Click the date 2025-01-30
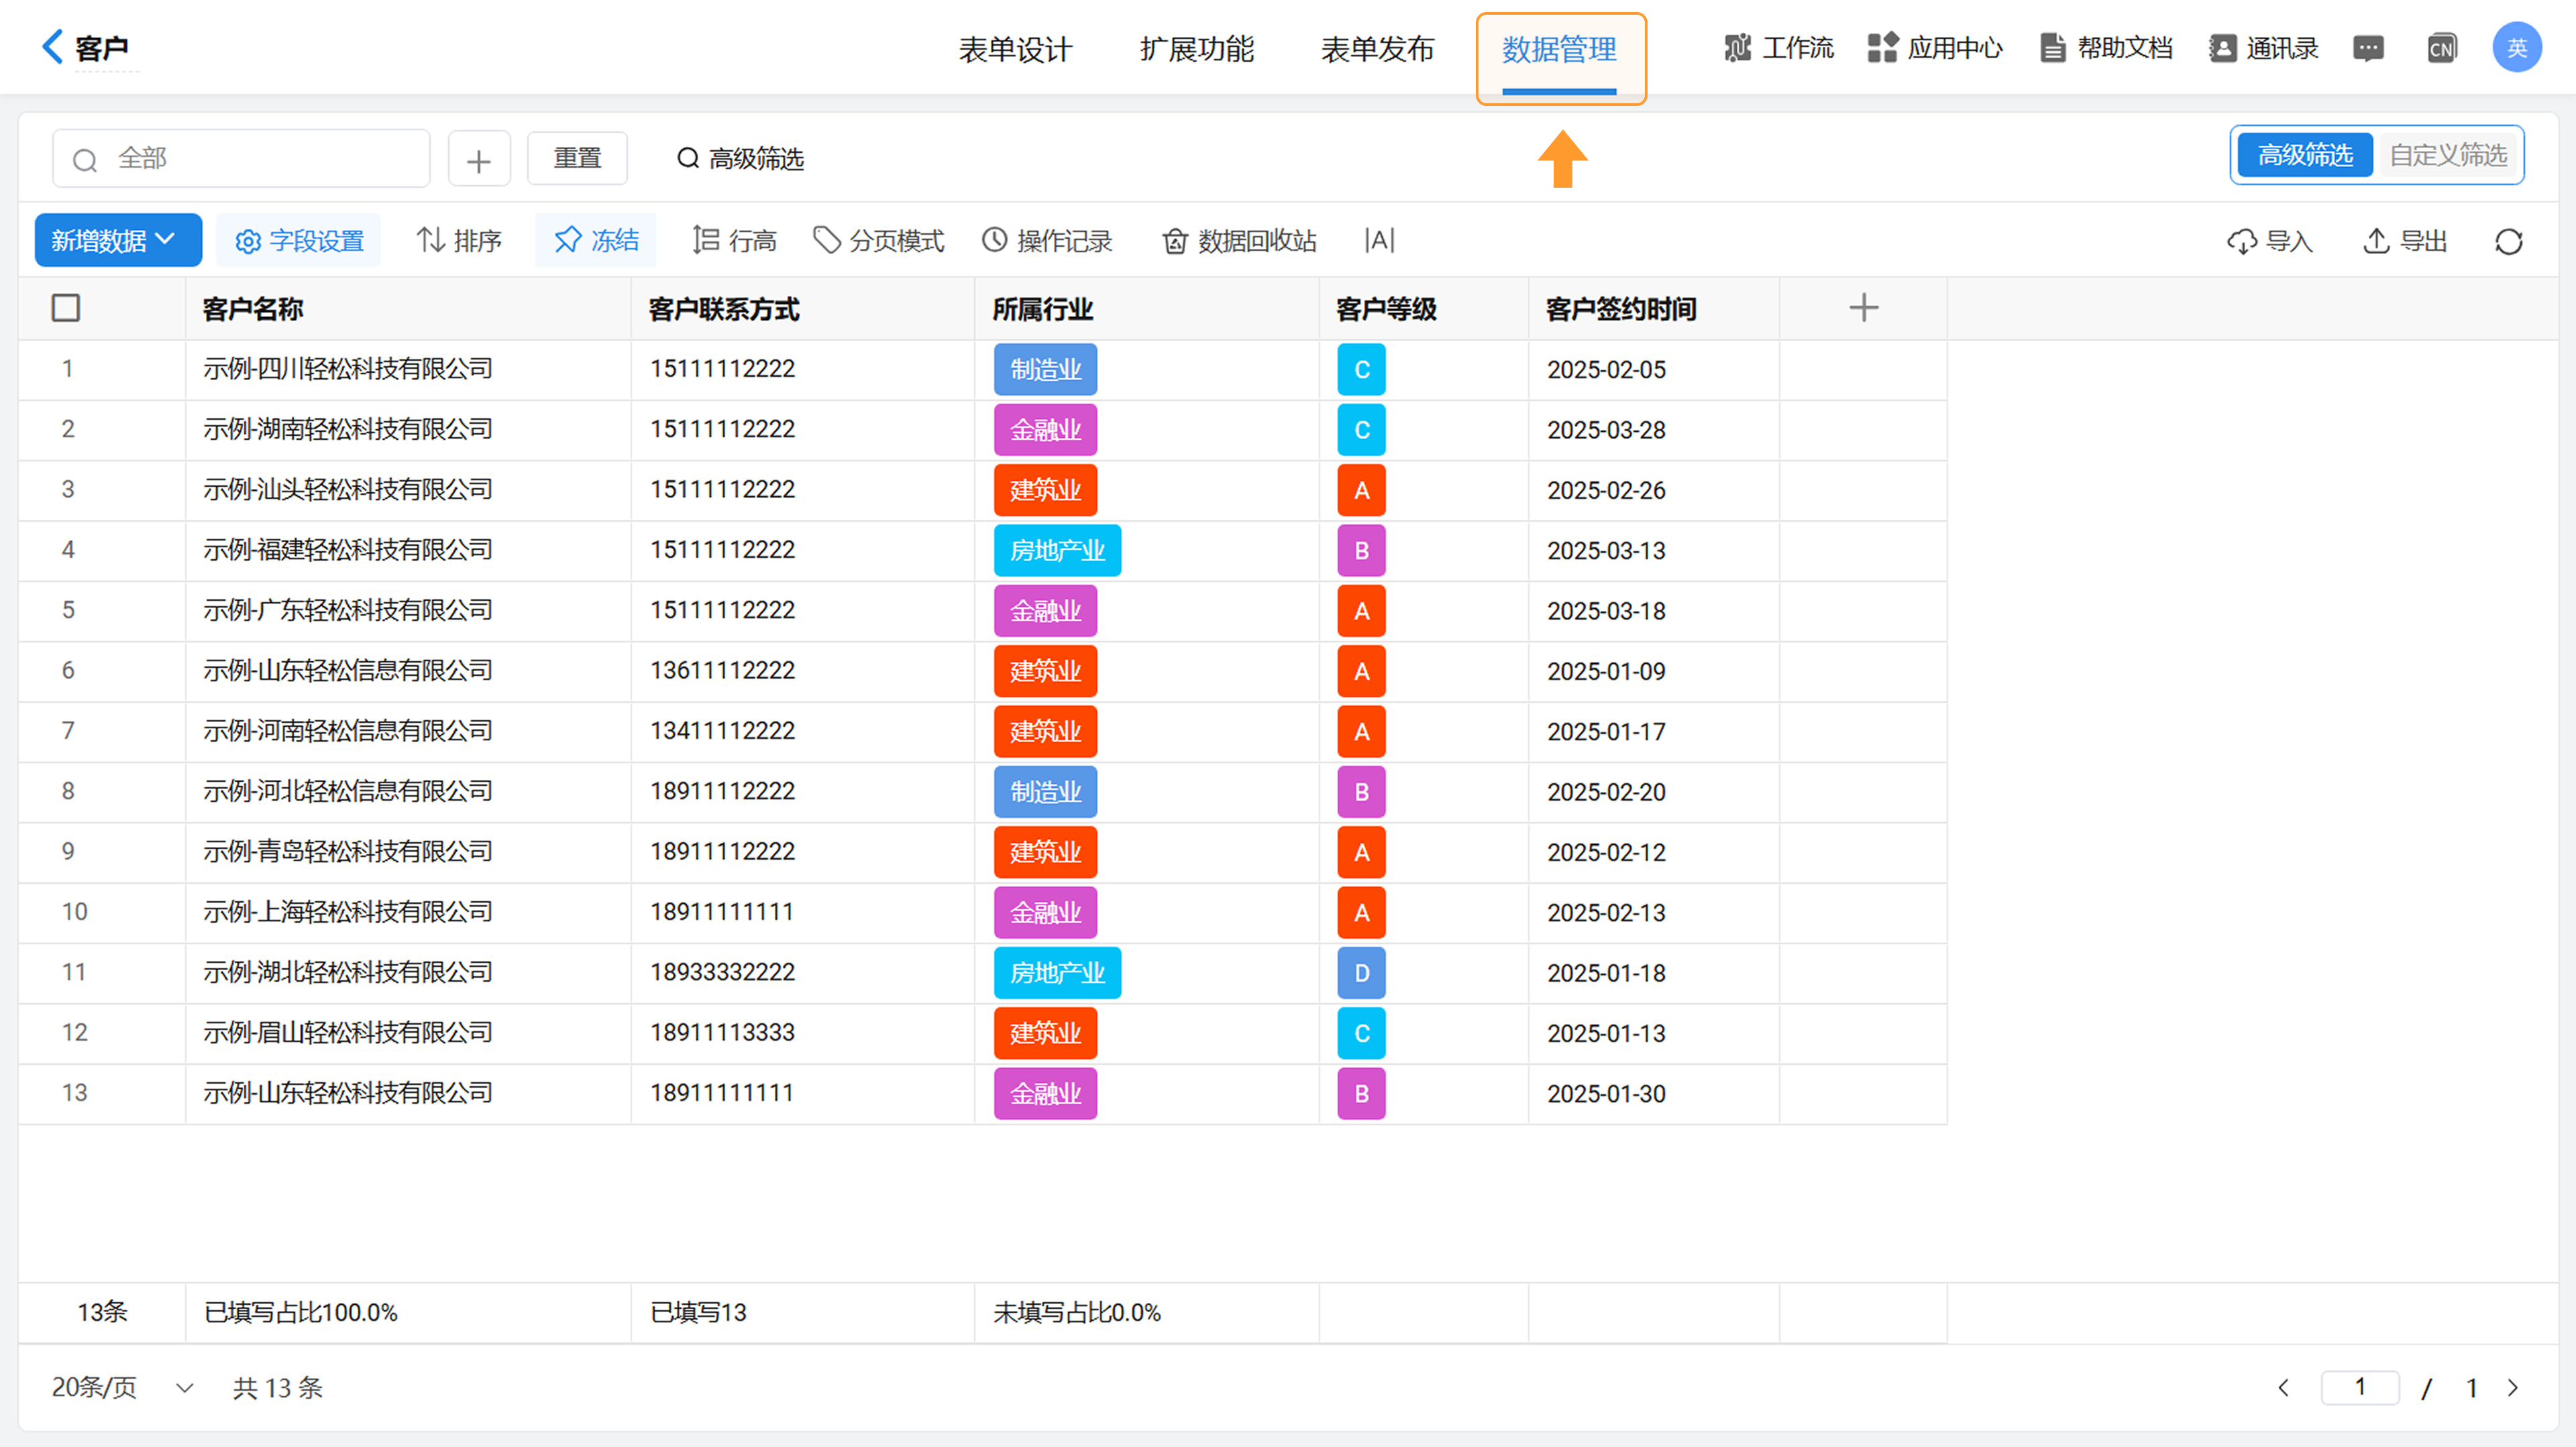Screen dimensions: 2576x1447 pos(1606,1093)
